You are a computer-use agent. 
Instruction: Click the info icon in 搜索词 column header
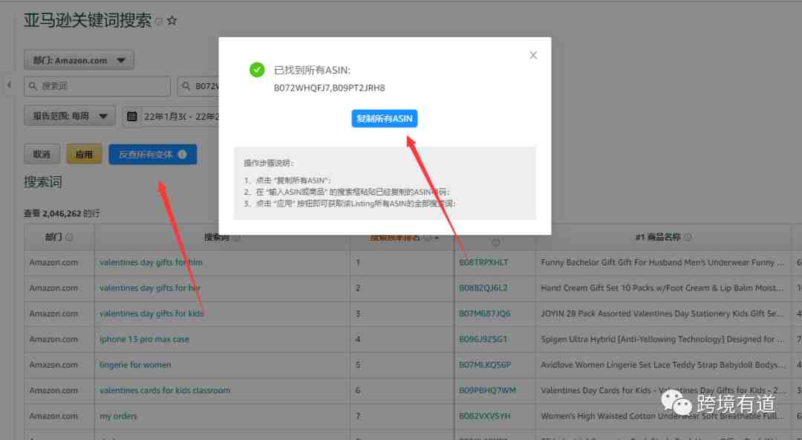pos(236,237)
